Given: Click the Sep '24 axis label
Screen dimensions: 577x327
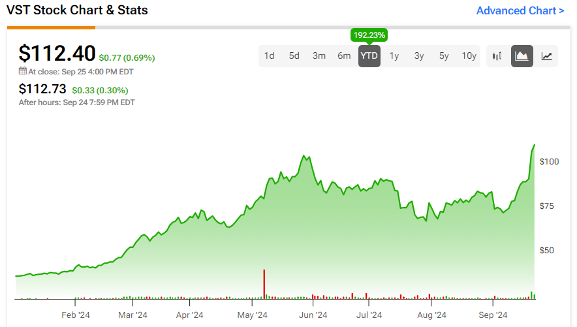Looking at the screenshot, I should [x=493, y=315].
